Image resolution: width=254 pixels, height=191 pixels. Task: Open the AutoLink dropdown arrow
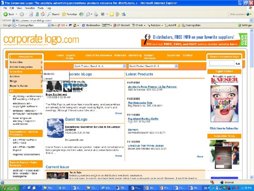[162, 25]
